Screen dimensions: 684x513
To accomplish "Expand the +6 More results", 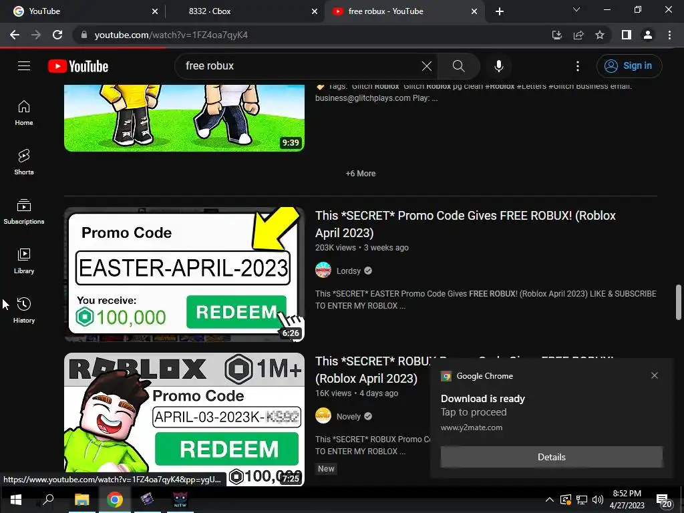I will tap(360, 174).
